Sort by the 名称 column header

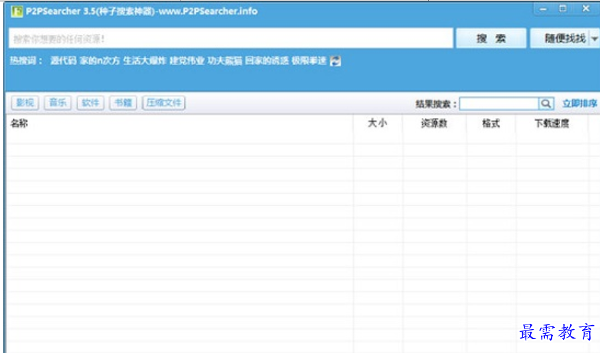click(x=19, y=123)
